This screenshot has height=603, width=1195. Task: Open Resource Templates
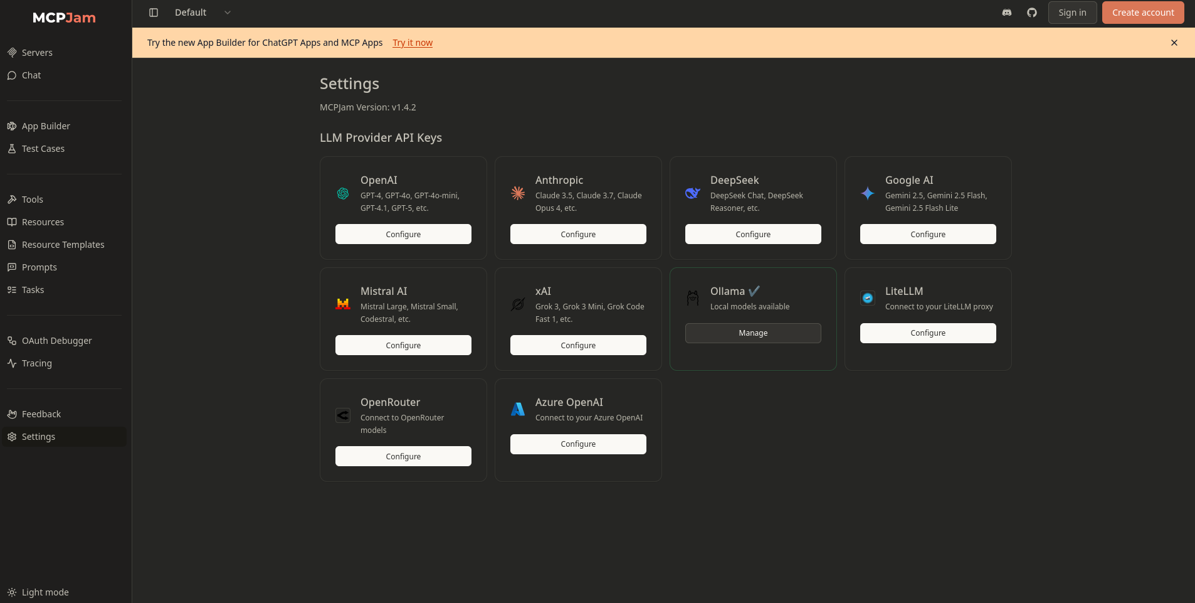coord(64,245)
